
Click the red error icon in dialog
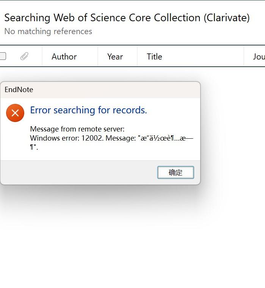click(15, 113)
